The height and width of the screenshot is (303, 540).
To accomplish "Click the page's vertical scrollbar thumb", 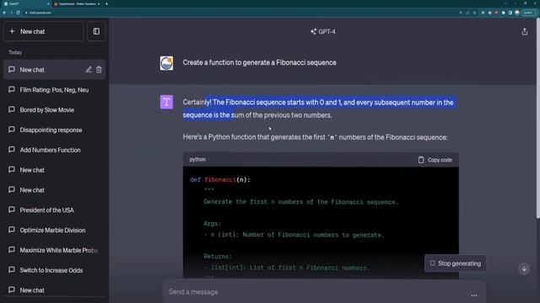I will pos(538,118).
